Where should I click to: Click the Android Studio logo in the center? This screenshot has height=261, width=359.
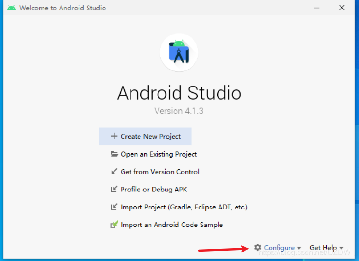(x=179, y=52)
